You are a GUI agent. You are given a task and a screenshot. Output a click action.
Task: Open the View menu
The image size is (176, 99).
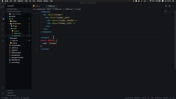pos(26,1)
